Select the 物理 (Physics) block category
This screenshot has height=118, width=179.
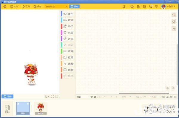68,76
